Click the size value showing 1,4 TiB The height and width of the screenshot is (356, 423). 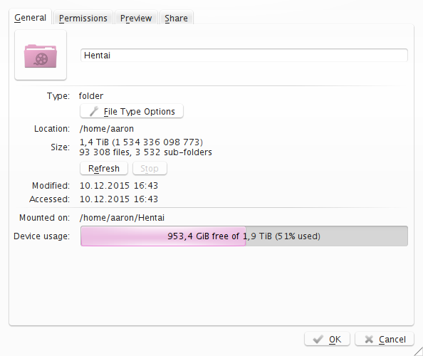pyautogui.click(x=141, y=142)
